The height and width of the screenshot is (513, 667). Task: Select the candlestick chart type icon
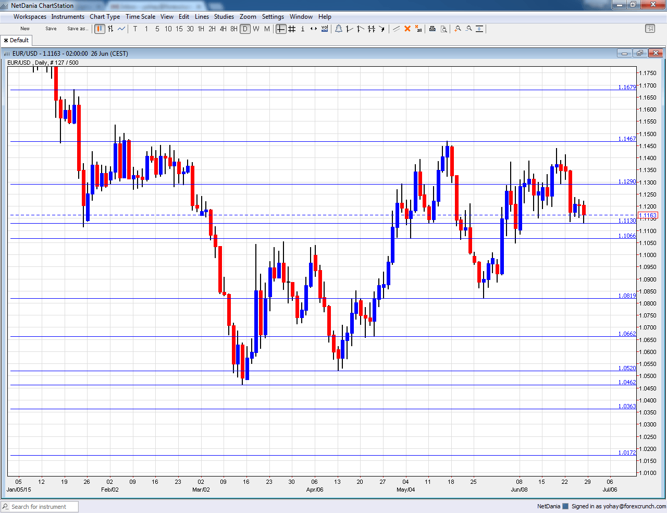coord(100,29)
